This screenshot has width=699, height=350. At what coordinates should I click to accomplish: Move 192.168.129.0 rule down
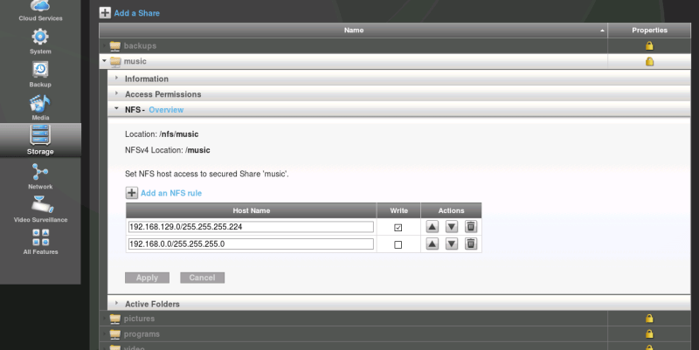coord(452,227)
